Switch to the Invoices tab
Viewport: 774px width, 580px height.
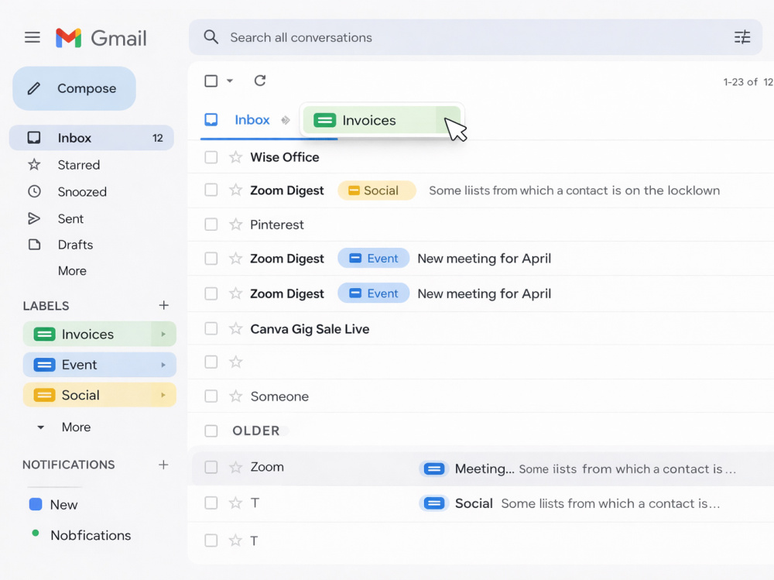382,120
